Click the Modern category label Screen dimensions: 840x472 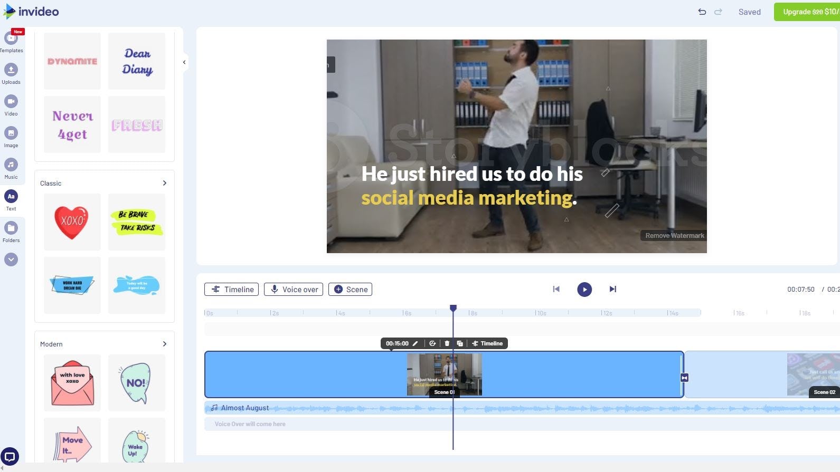[51, 344]
